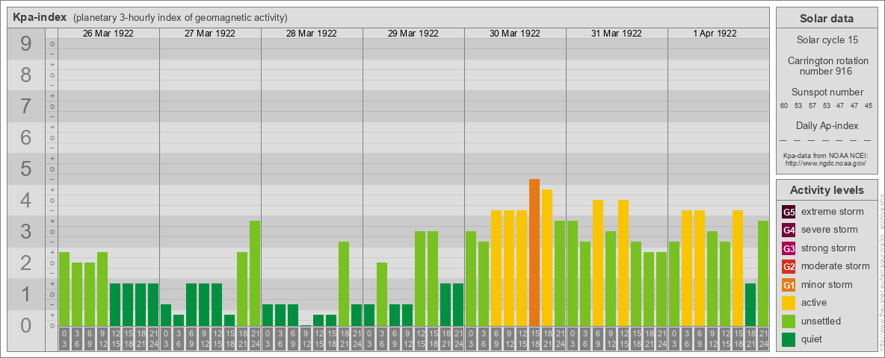Click the 18-21 bar on 28 Mar 1922
This screenshot has width=885, height=358.
tap(344, 284)
